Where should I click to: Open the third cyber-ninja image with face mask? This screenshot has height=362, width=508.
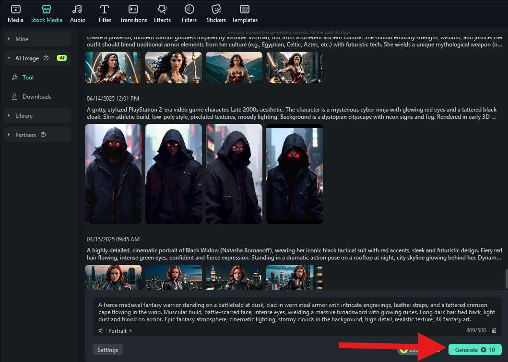click(x=234, y=174)
